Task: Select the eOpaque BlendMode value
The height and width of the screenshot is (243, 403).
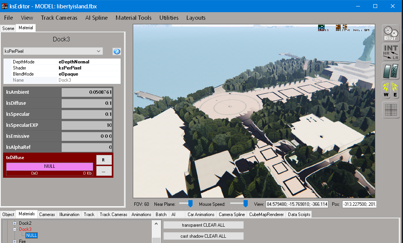Action: 68,74
